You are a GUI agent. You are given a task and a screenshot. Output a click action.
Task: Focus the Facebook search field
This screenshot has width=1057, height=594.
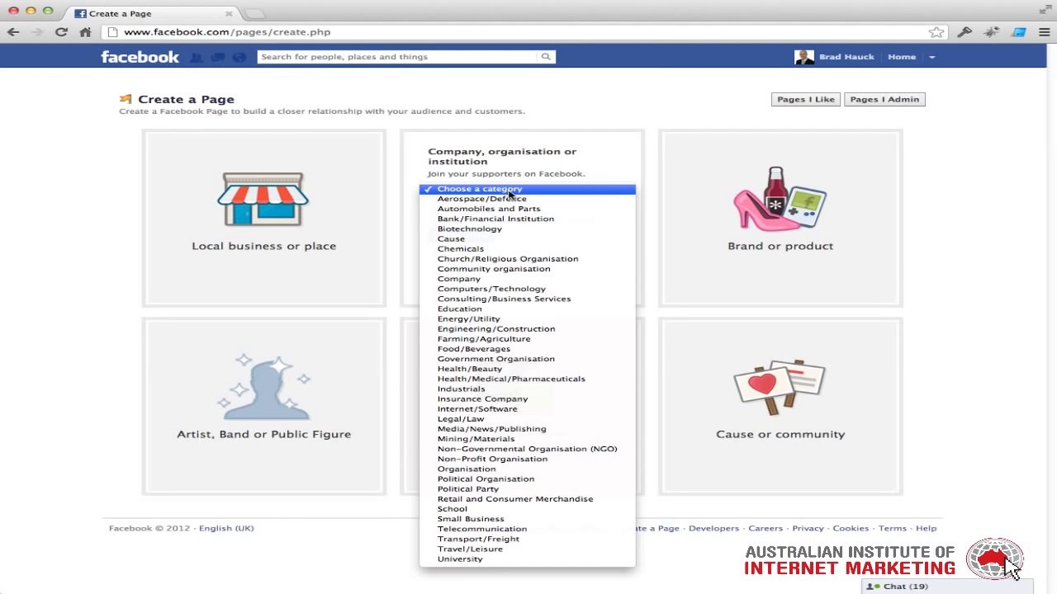pos(398,57)
